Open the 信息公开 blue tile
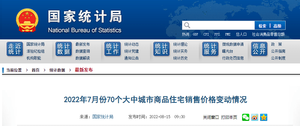This screenshot has height=126, width=300. [x=259, y=49]
